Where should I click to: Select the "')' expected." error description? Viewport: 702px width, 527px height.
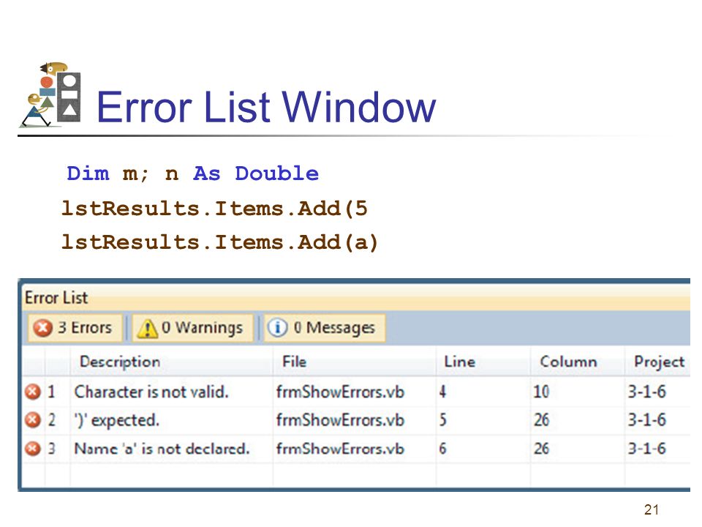(x=116, y=420)
